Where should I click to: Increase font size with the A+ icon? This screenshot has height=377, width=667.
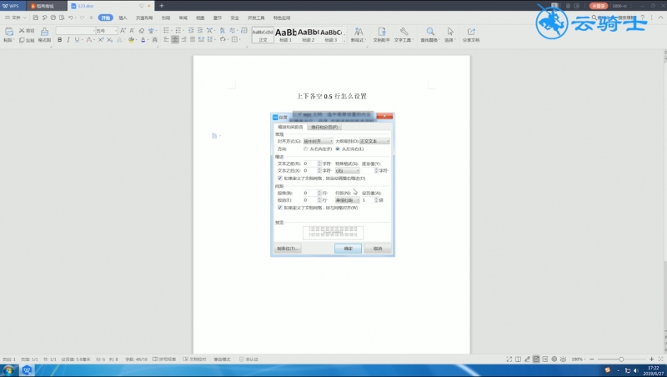point(123,31)
